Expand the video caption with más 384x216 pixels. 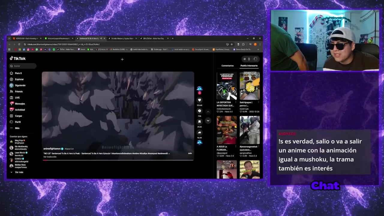(x=190, y=153)
